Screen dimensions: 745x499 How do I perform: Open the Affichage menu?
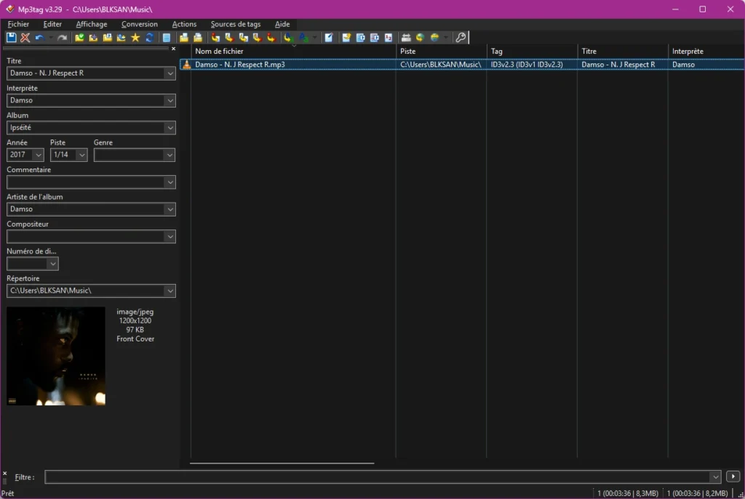(92, 24)
